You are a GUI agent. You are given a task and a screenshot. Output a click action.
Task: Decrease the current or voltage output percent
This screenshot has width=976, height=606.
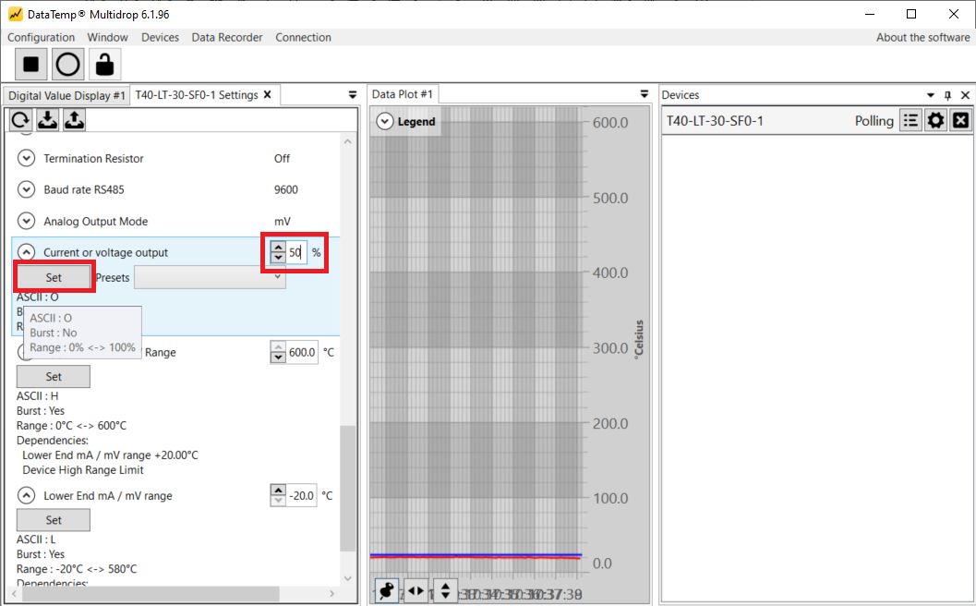[x=278, y=257]
